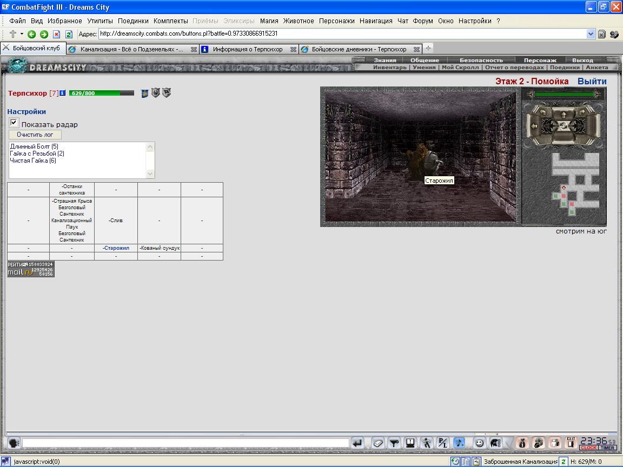Switch to Информация о Терпсихор tab
623x467 pixels.
[x=248, y=49]
